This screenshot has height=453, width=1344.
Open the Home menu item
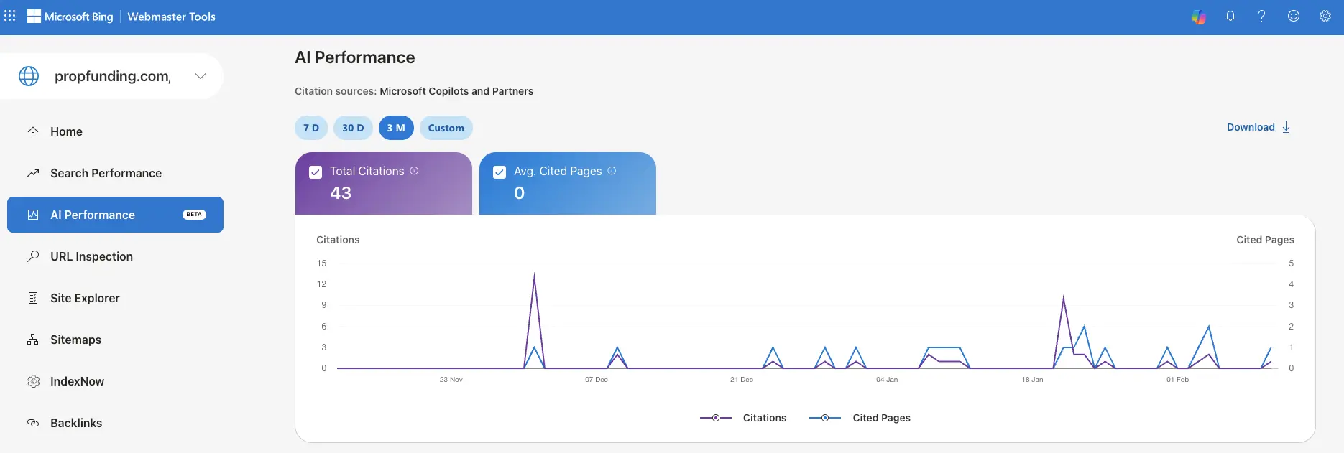point(115,131)
